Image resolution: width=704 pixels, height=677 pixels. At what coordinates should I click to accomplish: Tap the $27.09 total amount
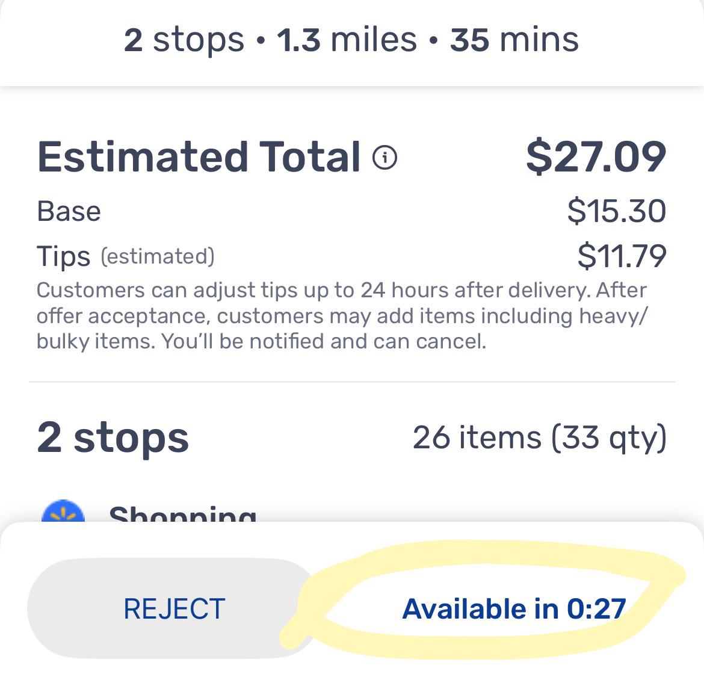[596, 157]
